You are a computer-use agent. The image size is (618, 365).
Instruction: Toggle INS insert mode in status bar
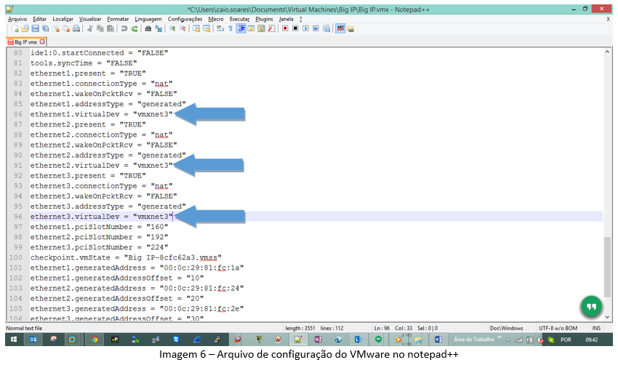coord(596,328)
